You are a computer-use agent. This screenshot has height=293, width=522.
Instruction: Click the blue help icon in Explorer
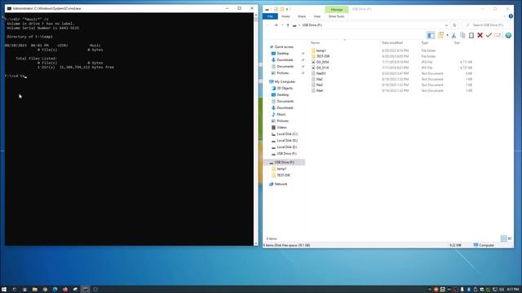(511, 16)
